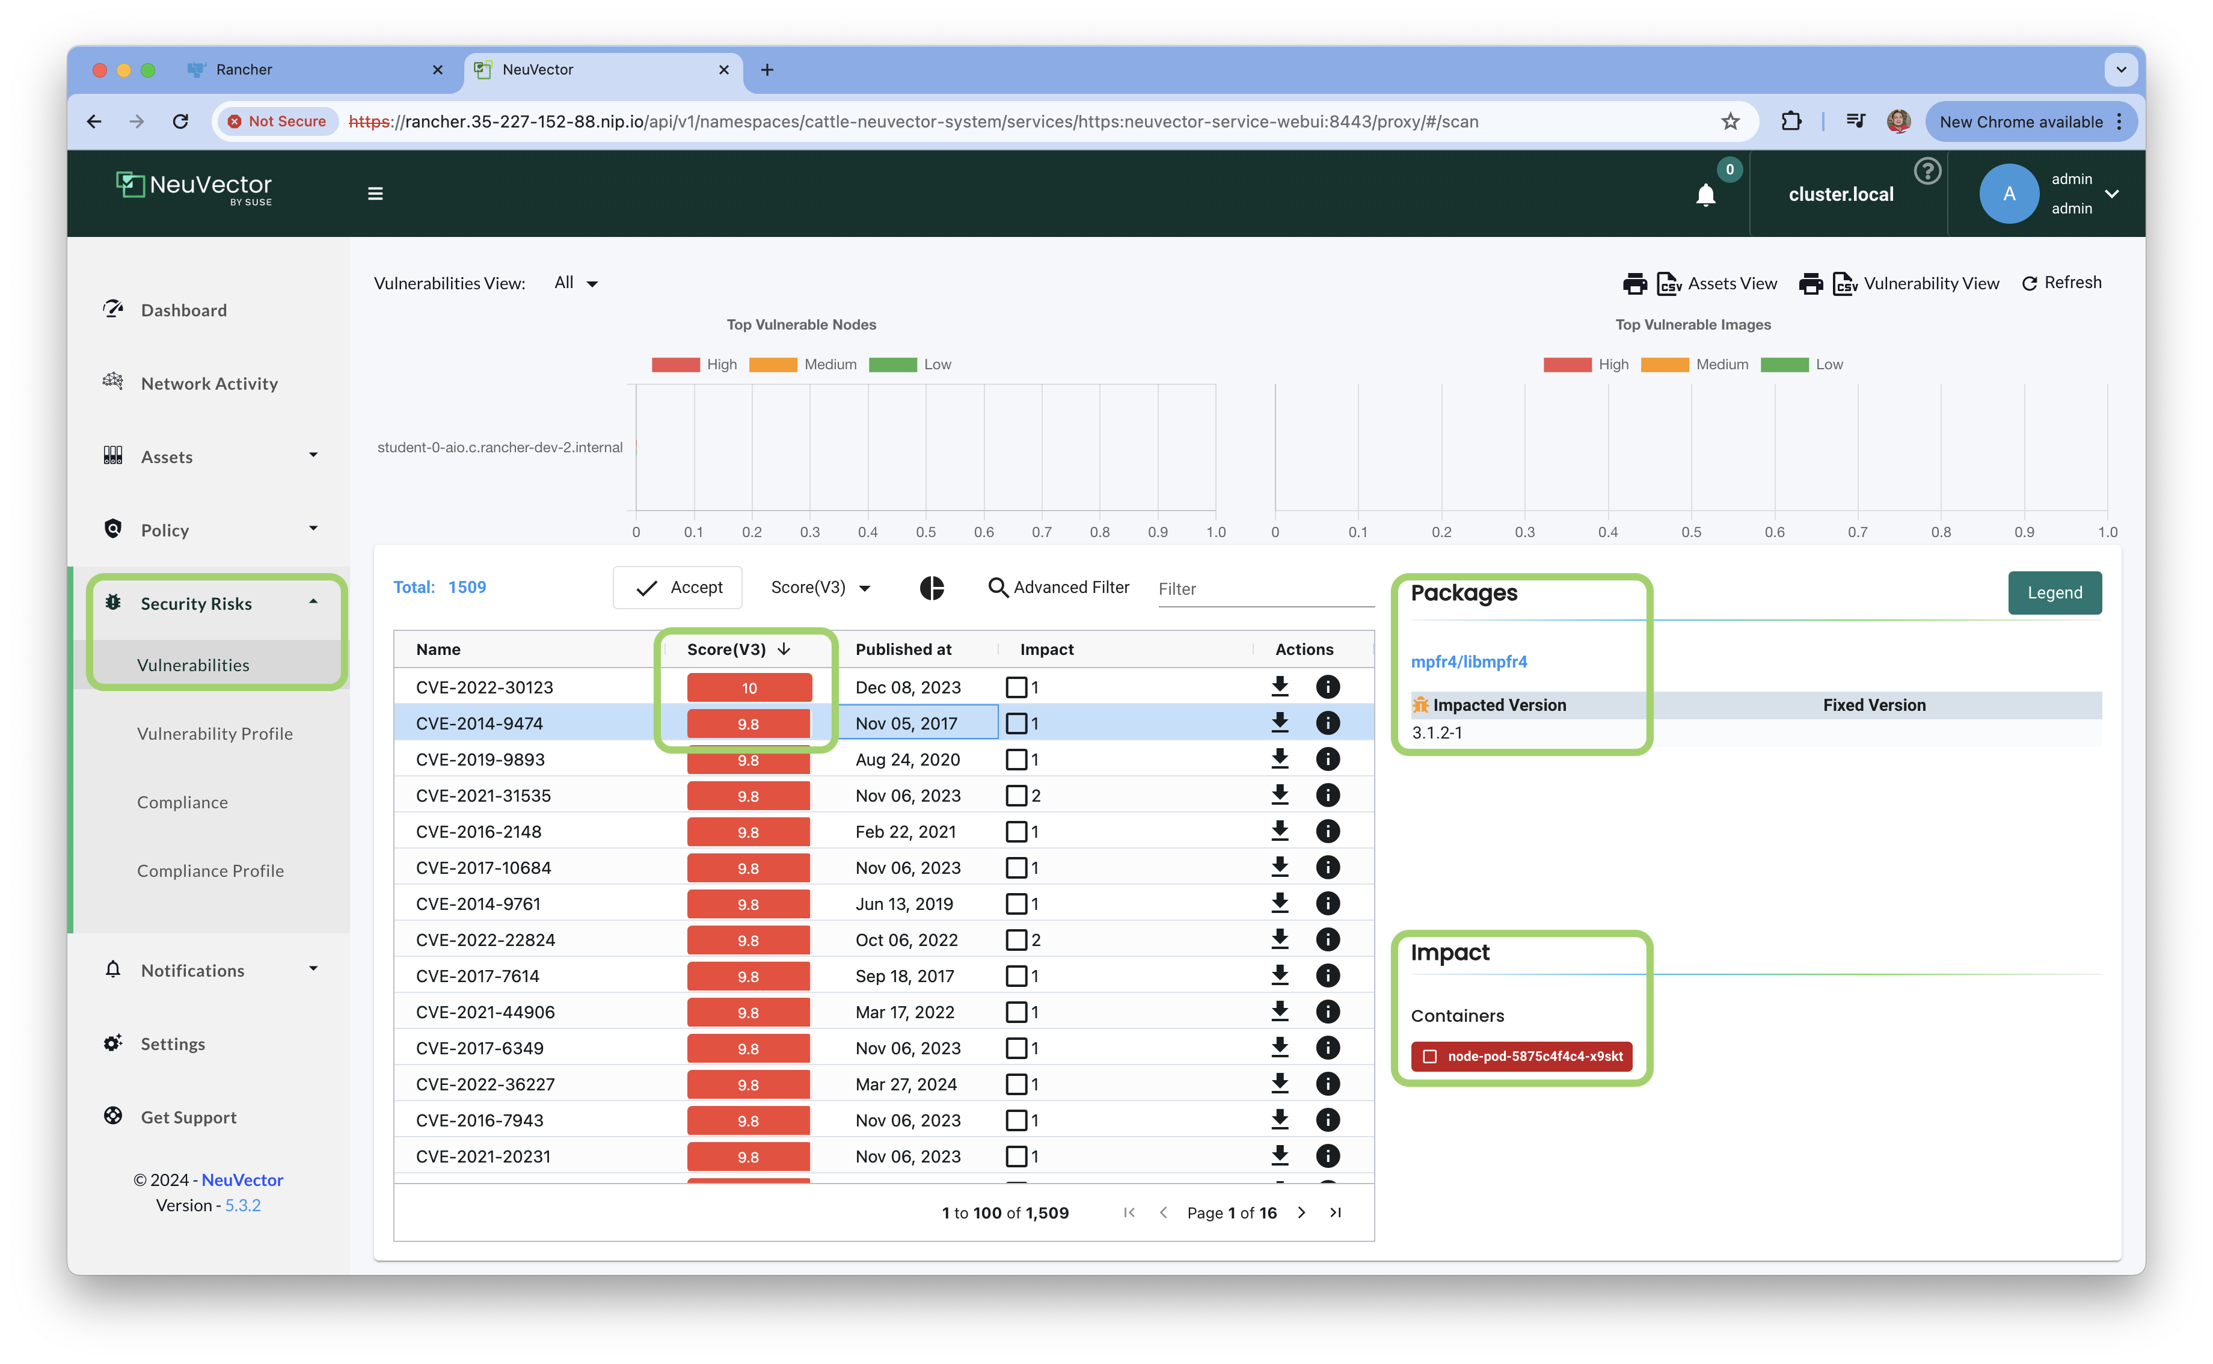Open the mpfr4/libmpfr4 package link
This screenshot has height=1364, width=2213.
pos(1468,662)
